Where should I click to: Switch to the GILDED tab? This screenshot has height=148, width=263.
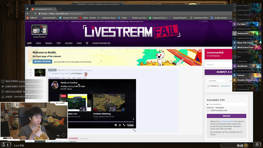[x=69, y=43]
